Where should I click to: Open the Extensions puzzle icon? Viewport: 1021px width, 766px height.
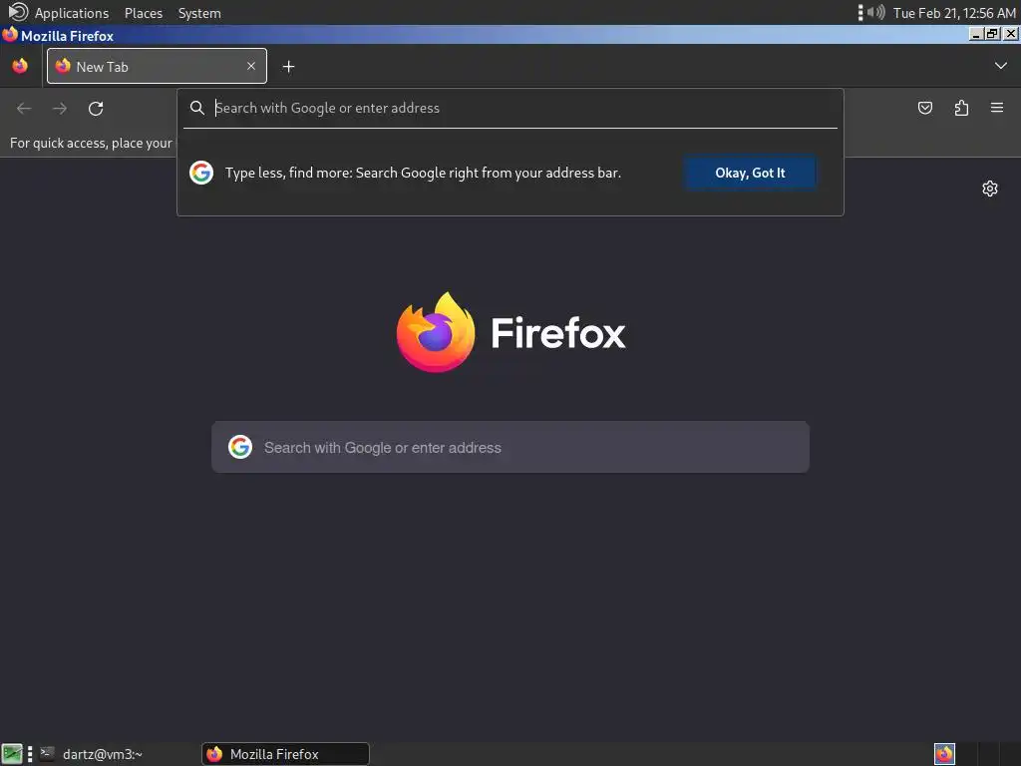point(961,108)
